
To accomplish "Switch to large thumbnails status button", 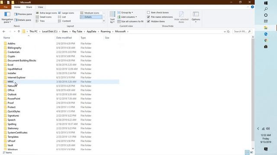I will (251, 152).
